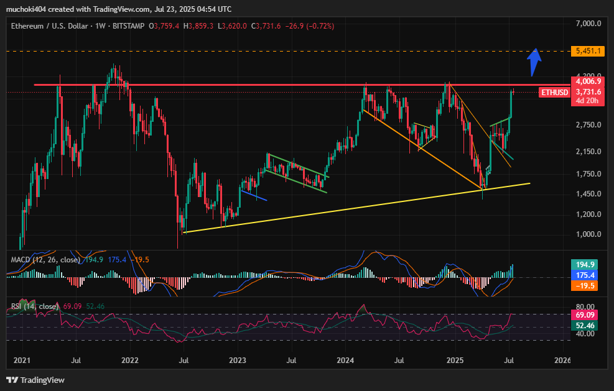
Task: Click the blue upward arrow annotation
Action: click(534, 62)
